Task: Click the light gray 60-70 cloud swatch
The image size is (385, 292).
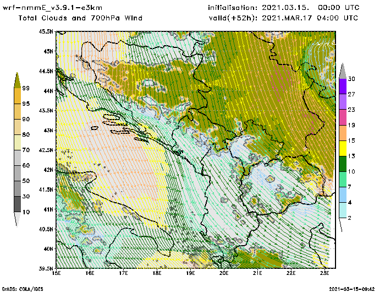Action: tap(17, 158)
